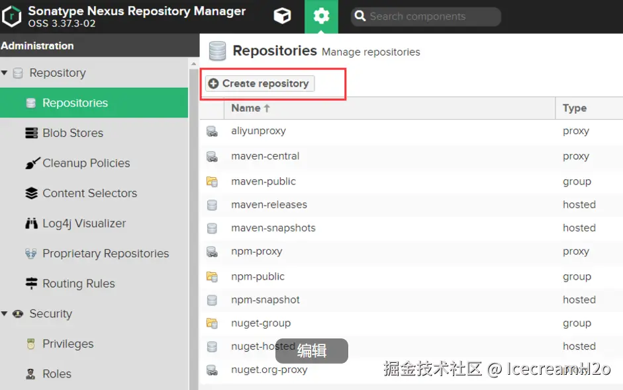
Task: Click the Roles person icon
Action: 30,373
